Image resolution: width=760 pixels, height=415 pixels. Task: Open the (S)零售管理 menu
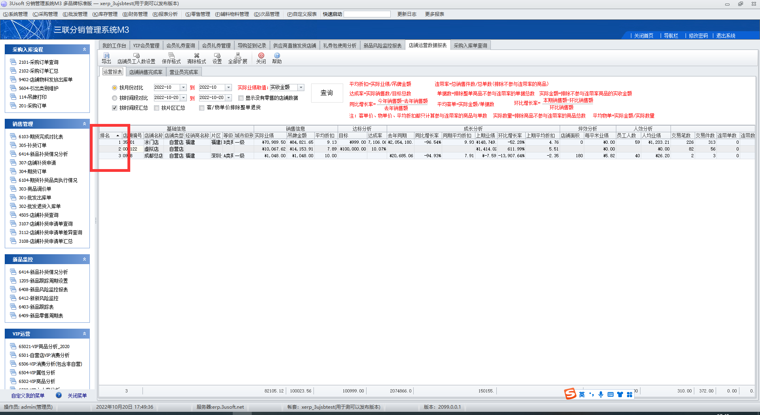click(198, 14)
